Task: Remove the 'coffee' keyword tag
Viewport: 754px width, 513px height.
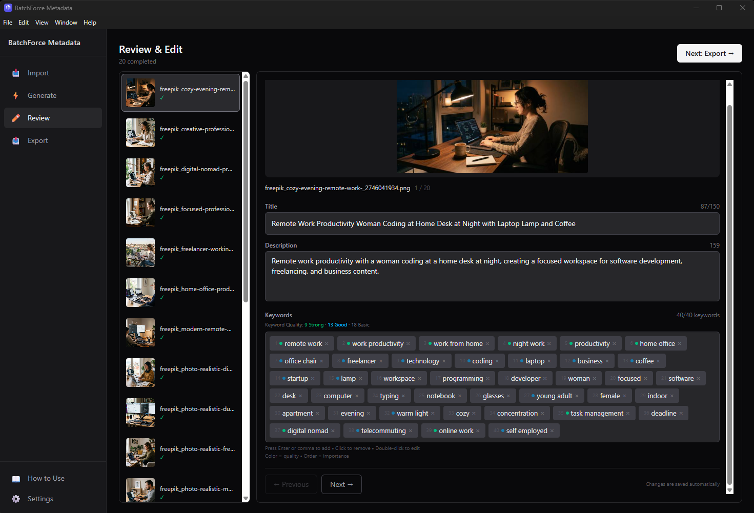Action: tap(658, 361)
